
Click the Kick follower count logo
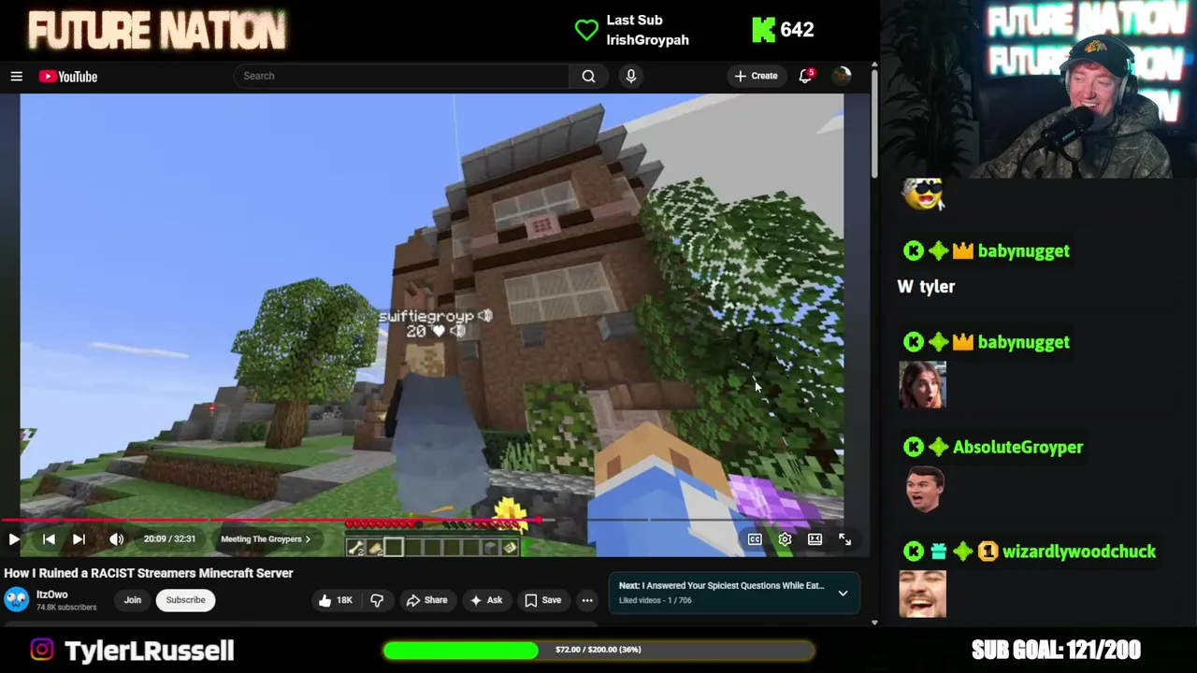(764, 30)
